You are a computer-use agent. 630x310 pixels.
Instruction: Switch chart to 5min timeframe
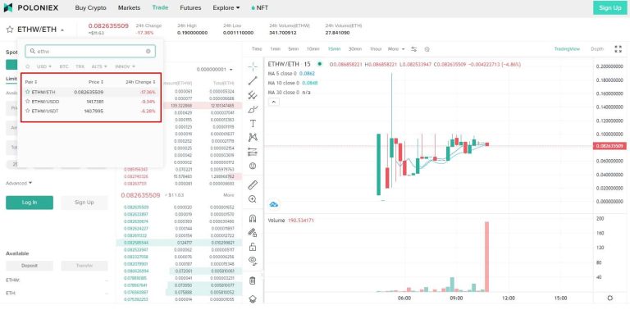click(294, 49)
